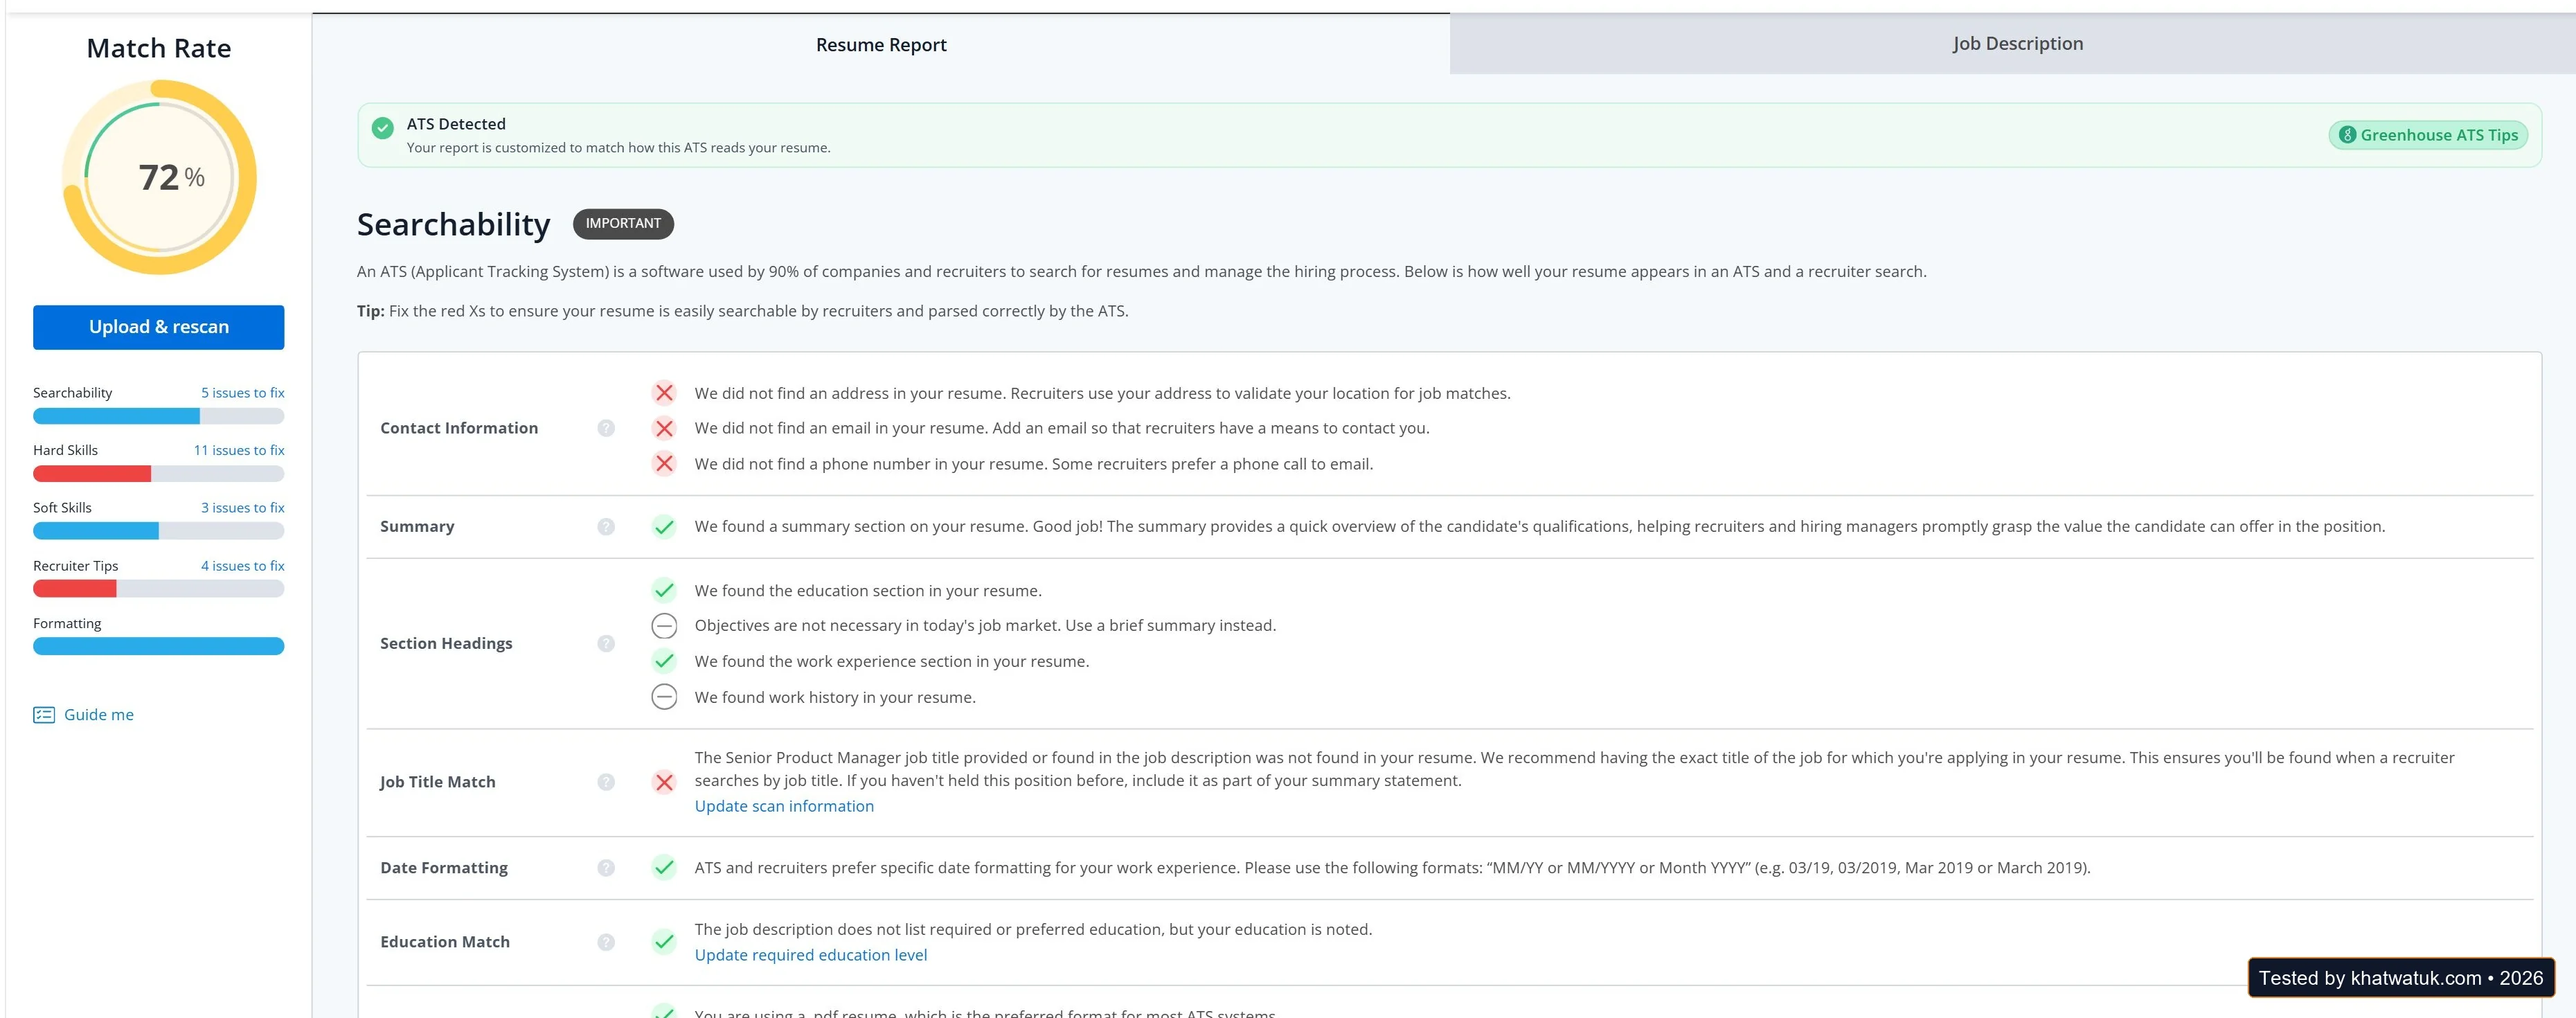Click green check in Date Formatting row

click(664, 867)
